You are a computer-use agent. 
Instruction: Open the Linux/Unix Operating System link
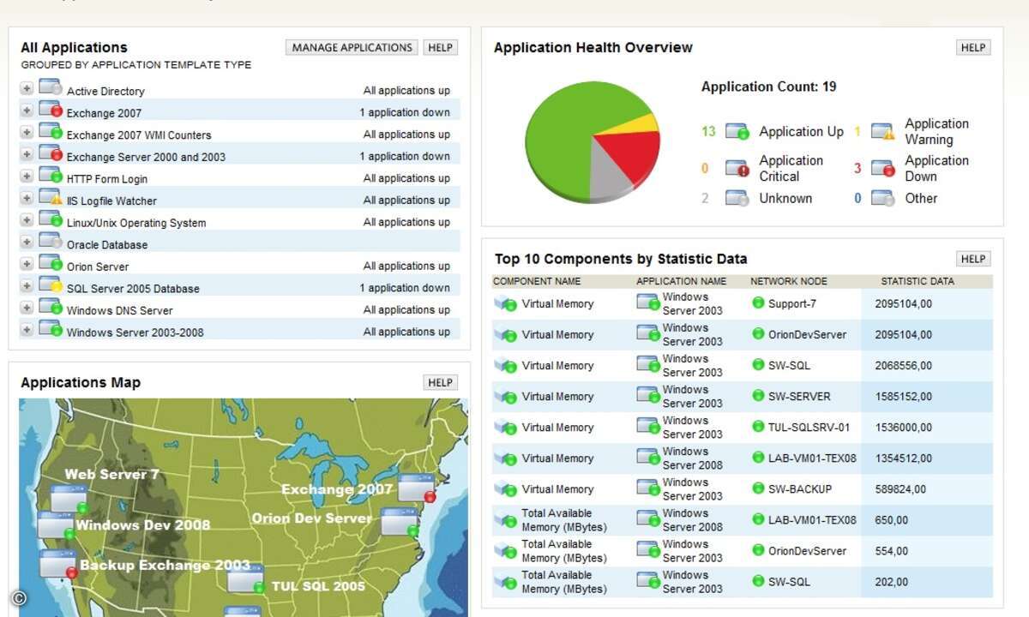coord(136,223)
